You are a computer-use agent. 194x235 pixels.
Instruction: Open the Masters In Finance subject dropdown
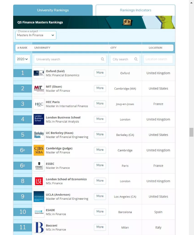click(36, 35)
